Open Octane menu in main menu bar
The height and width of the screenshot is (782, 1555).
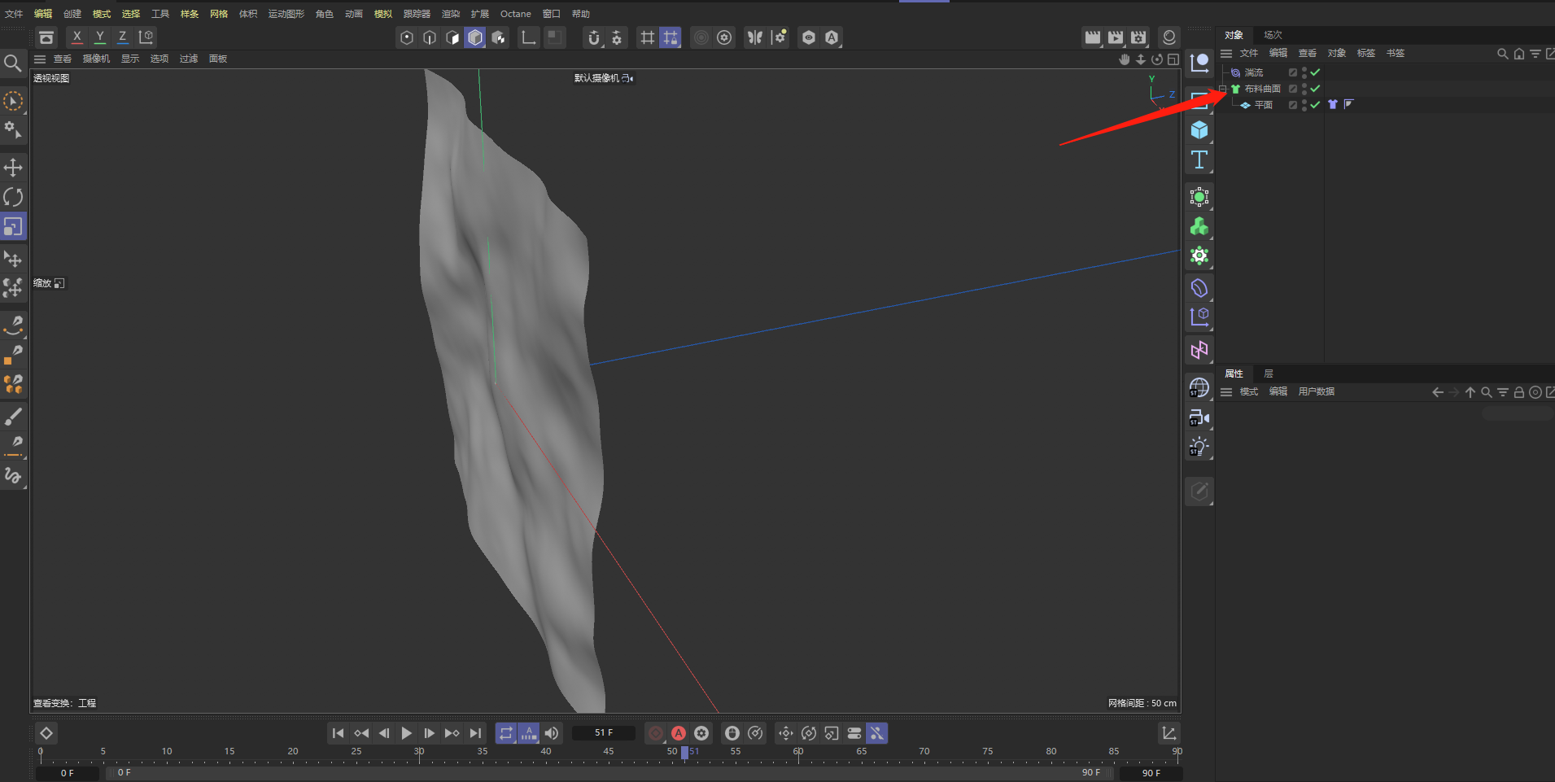pos(516,14)
